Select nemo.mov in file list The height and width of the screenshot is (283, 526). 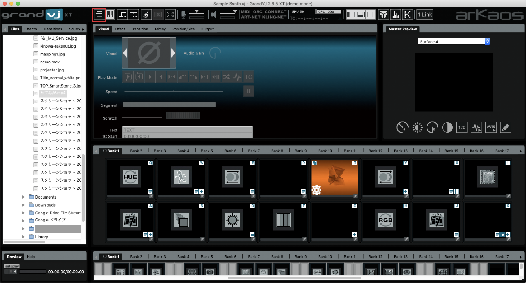pyautogui.click(x=50, y=62)
